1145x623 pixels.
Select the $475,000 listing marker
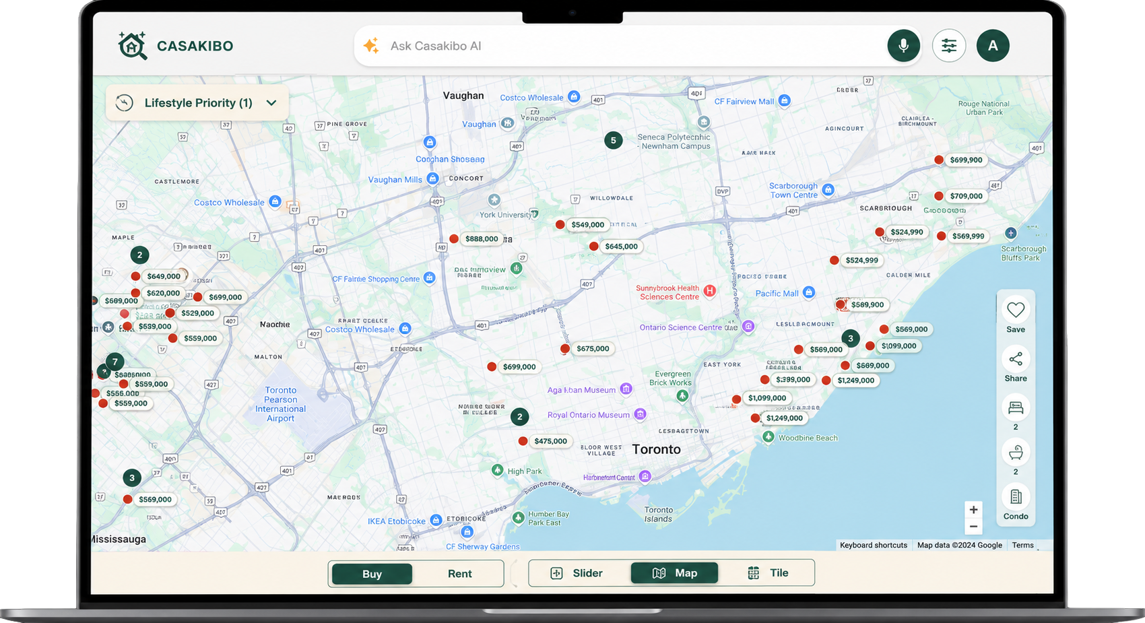point(545,441)
